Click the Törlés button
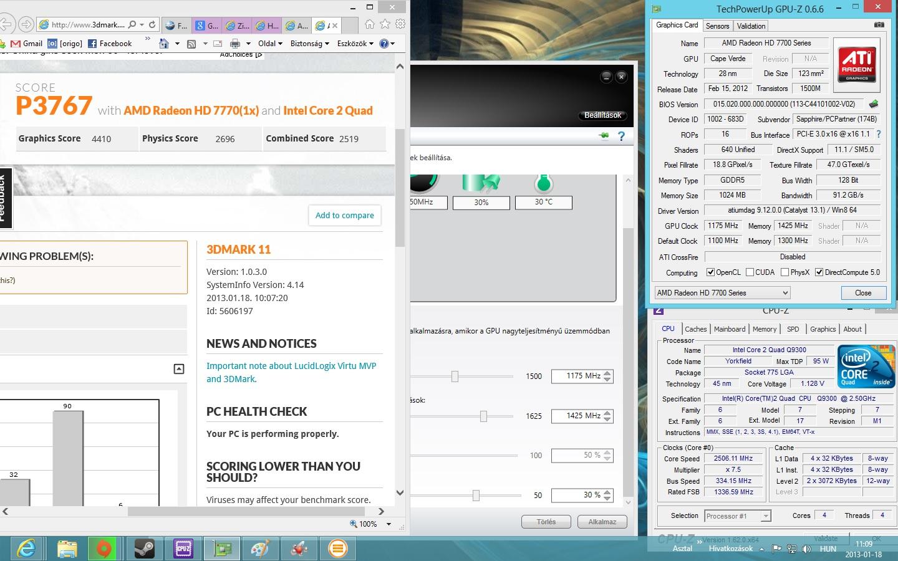Image resolution: width=898 pixels, height=561 pixels. coord(546,522)
